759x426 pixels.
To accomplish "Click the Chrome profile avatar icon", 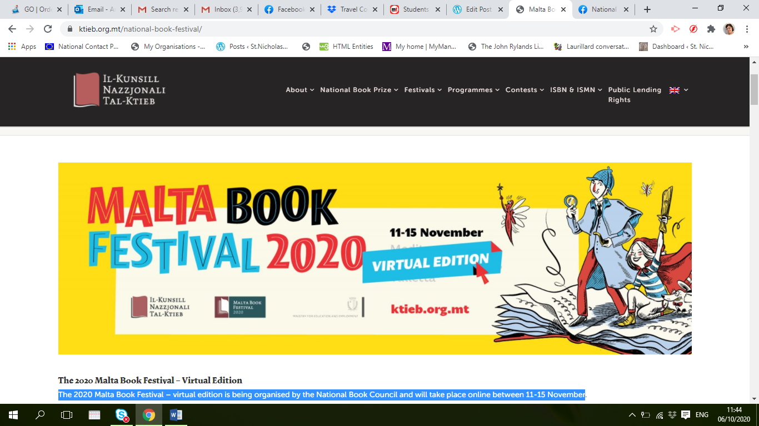I will [x=728, y=29].
